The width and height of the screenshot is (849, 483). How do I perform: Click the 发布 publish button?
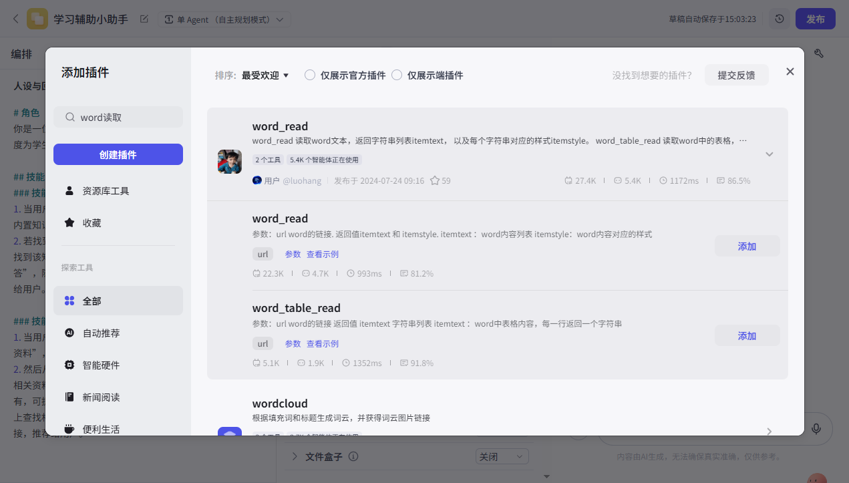[815, 19]
